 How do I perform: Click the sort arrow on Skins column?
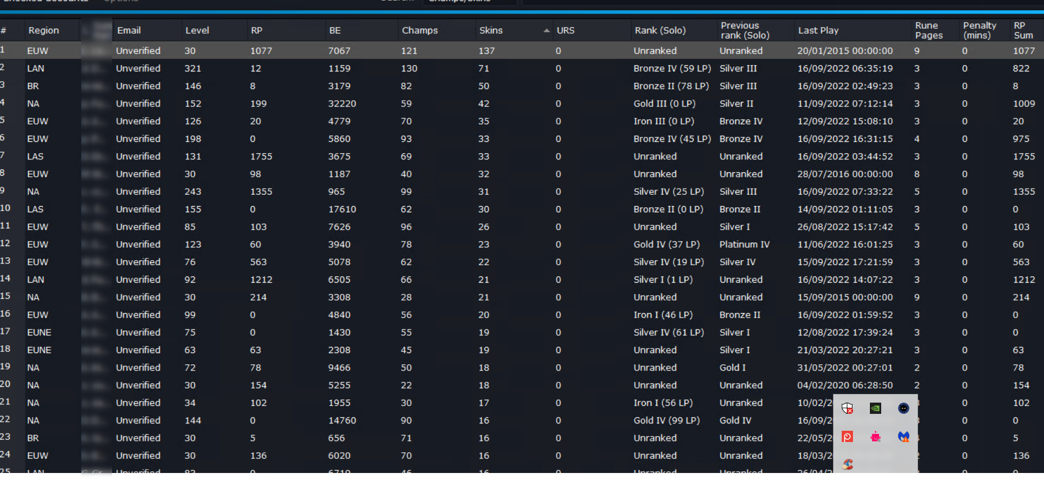point(547,30)
